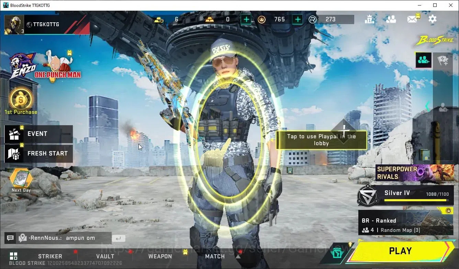Send chat with the enter arrow button
The height and width of the screenshot is (269, 459).
pos(119,238)
